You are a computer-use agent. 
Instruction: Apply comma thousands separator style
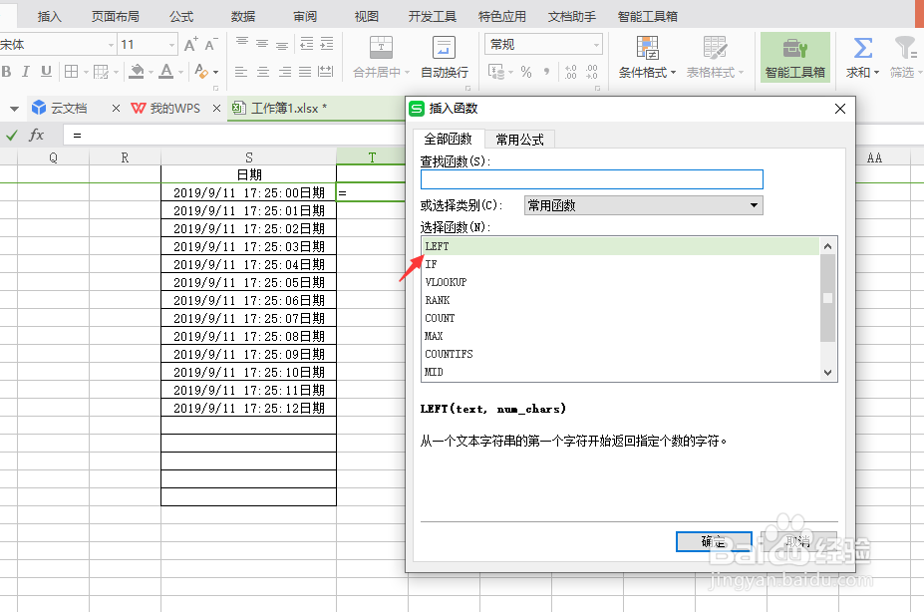(547, 72)
